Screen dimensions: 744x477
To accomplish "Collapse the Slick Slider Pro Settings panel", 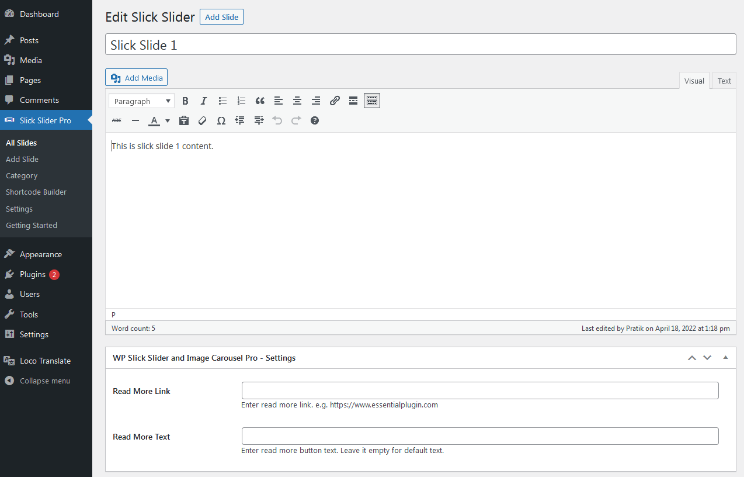I will click(725, 357).
